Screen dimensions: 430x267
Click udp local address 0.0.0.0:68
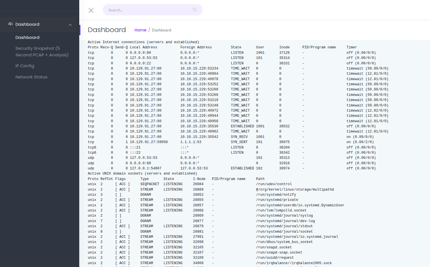click(140, 163)
